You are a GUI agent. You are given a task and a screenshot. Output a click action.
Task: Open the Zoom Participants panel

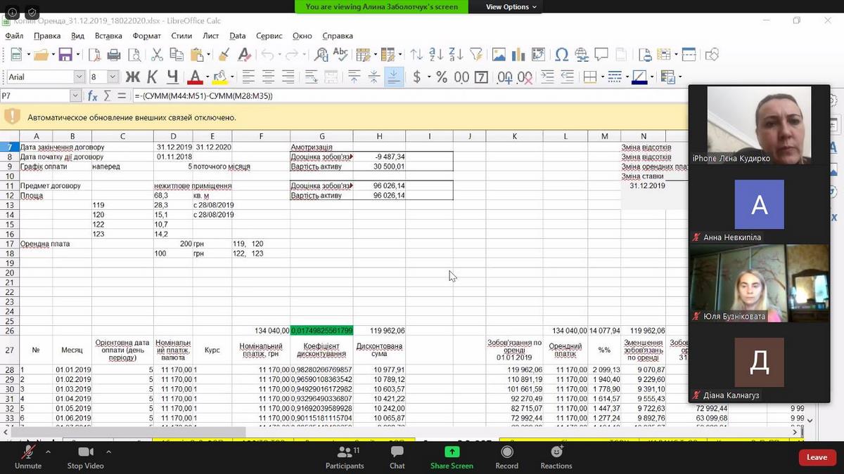(345, 456)
